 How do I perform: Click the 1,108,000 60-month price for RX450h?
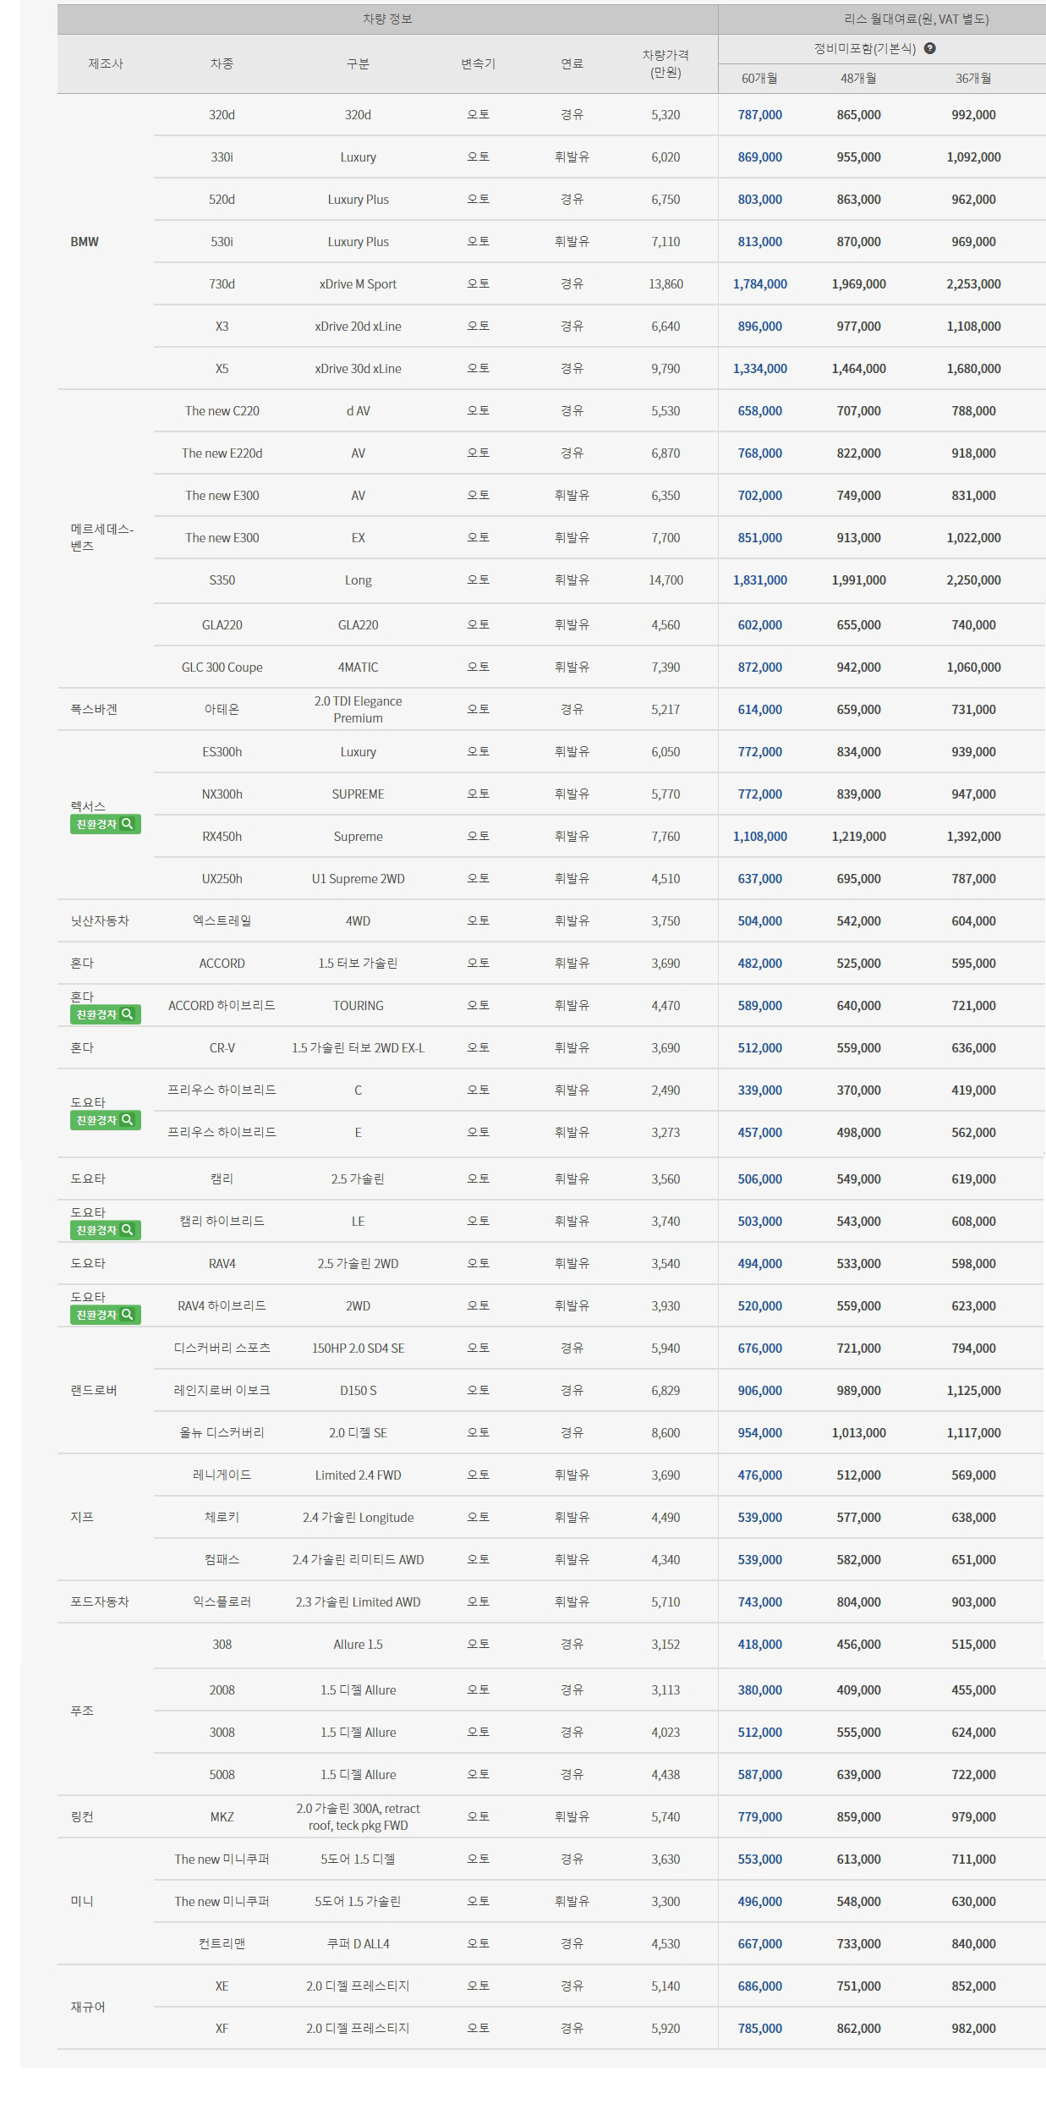(x=759, y=837)
